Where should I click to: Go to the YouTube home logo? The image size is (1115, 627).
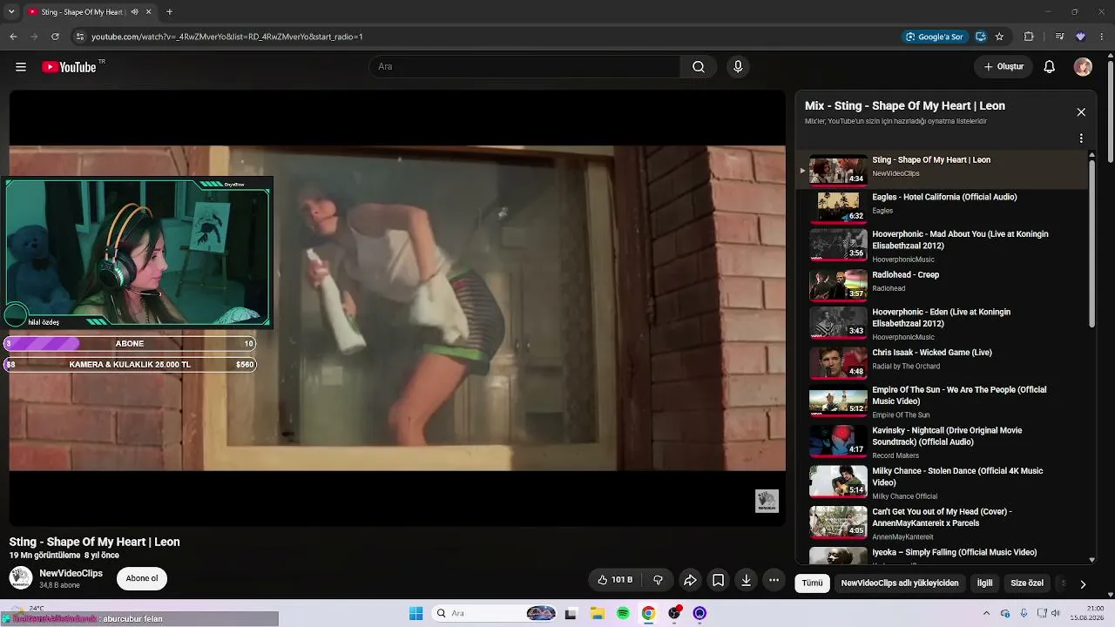[x=69, y=67]
